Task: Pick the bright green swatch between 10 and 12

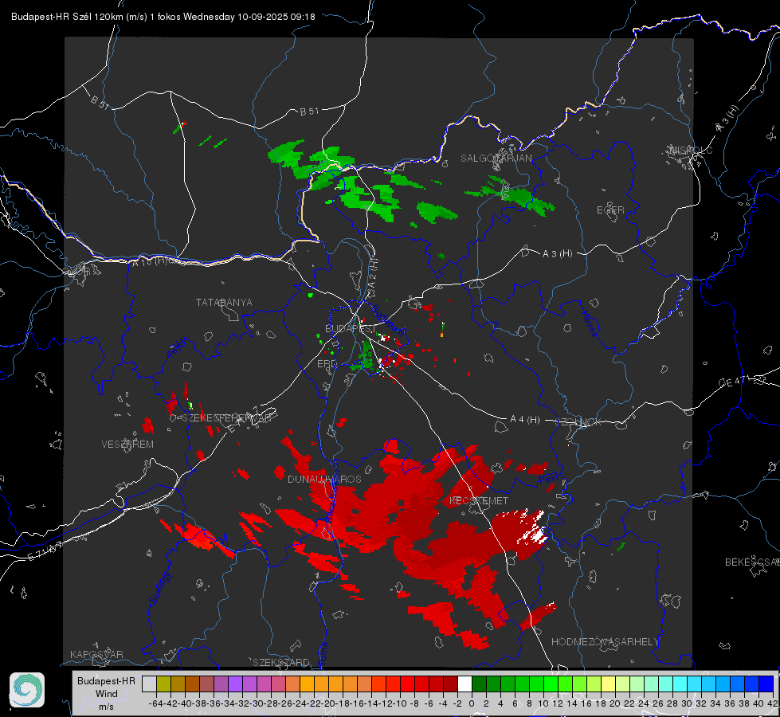Action: 551,684
